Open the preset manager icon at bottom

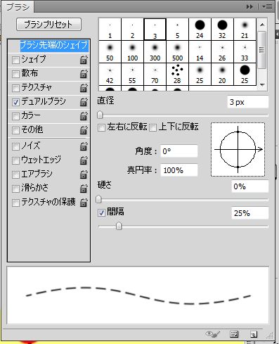click(234, 334)
